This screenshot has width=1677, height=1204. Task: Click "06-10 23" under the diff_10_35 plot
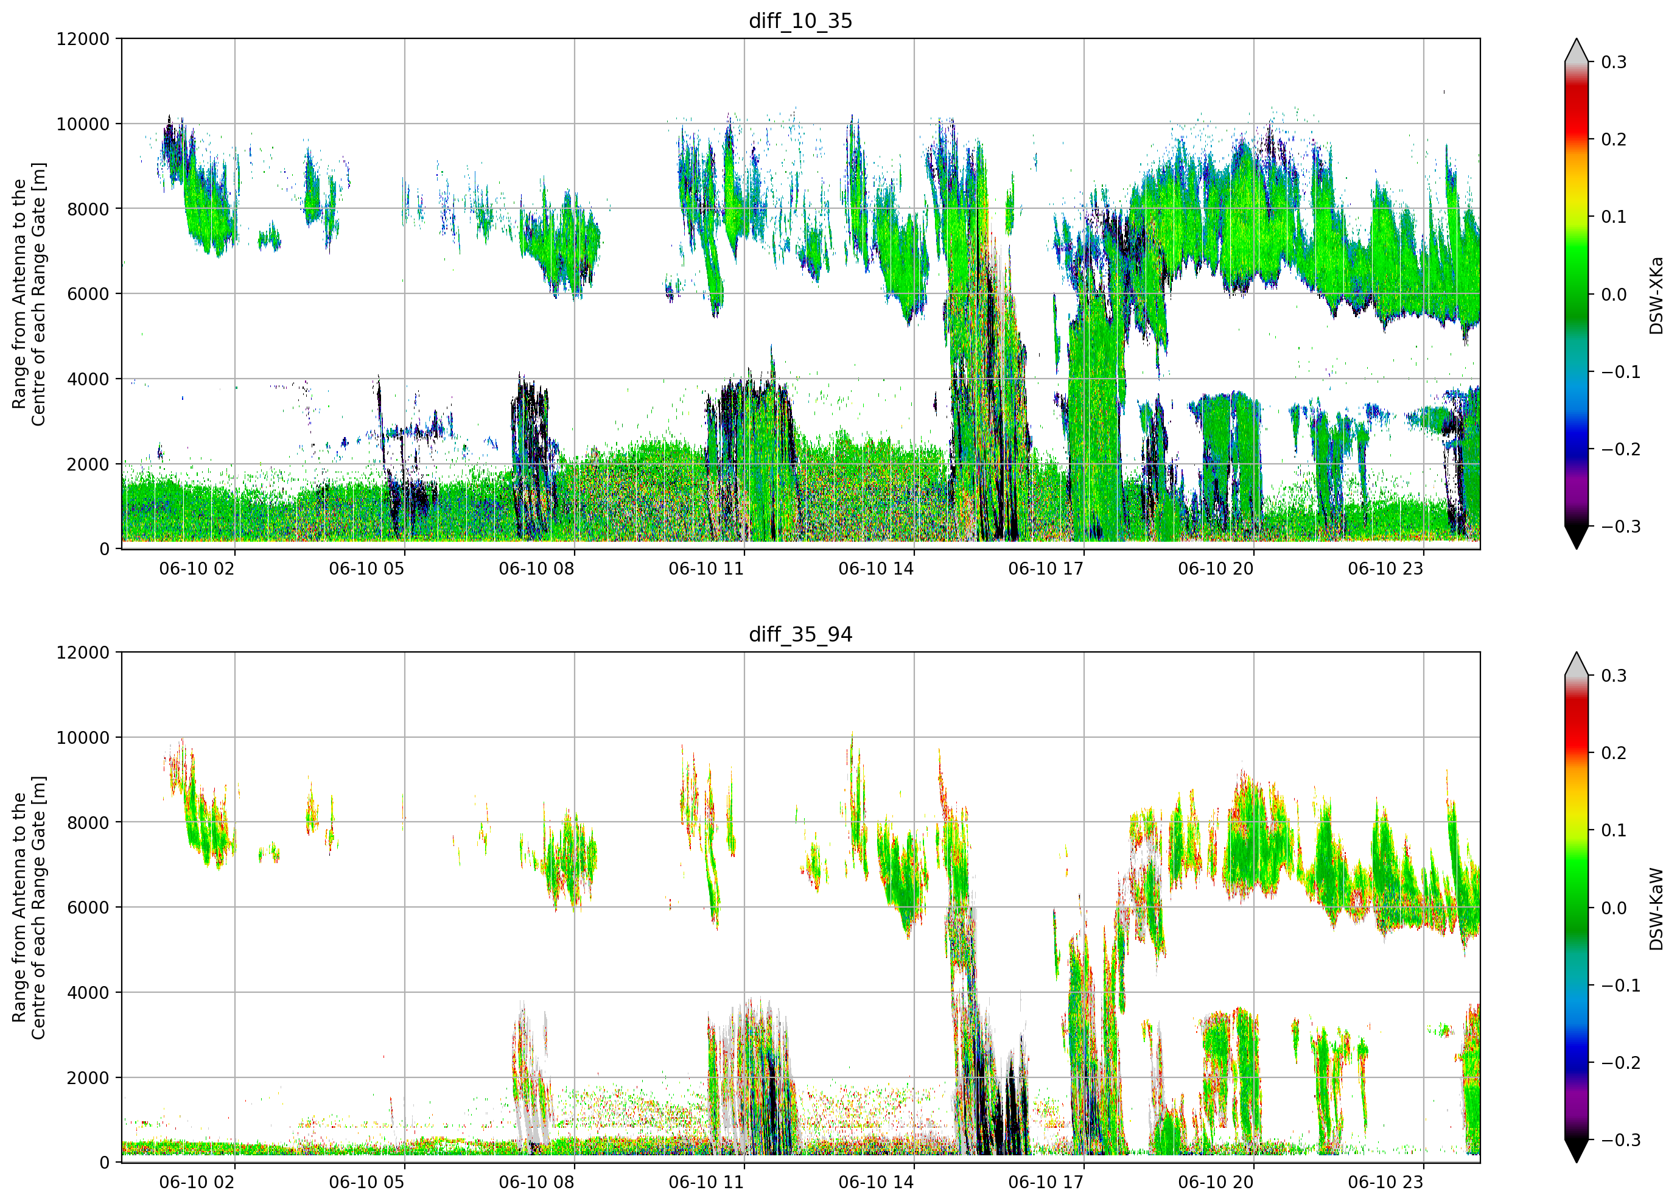click(x=1385, y=569)
